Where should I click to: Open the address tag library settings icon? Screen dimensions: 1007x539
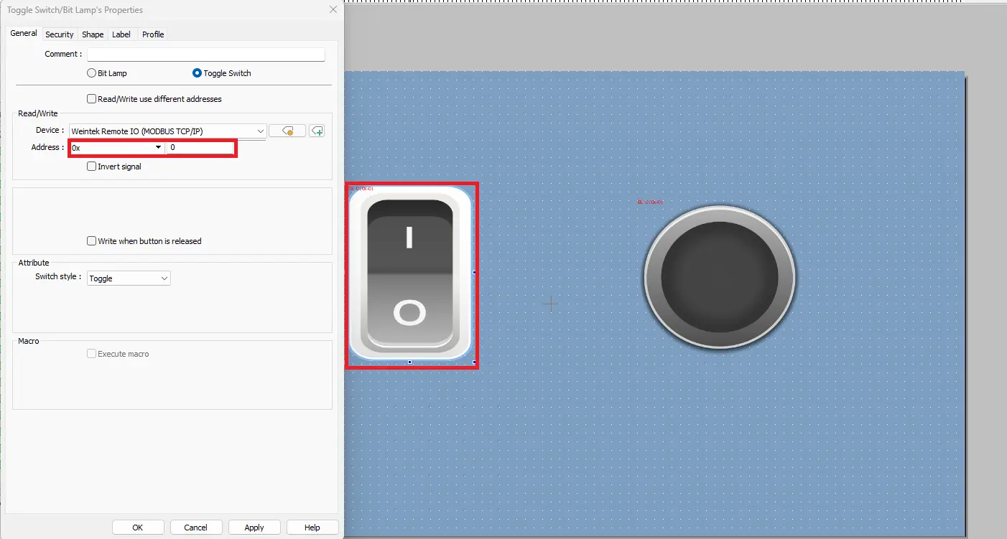point(287,131)
